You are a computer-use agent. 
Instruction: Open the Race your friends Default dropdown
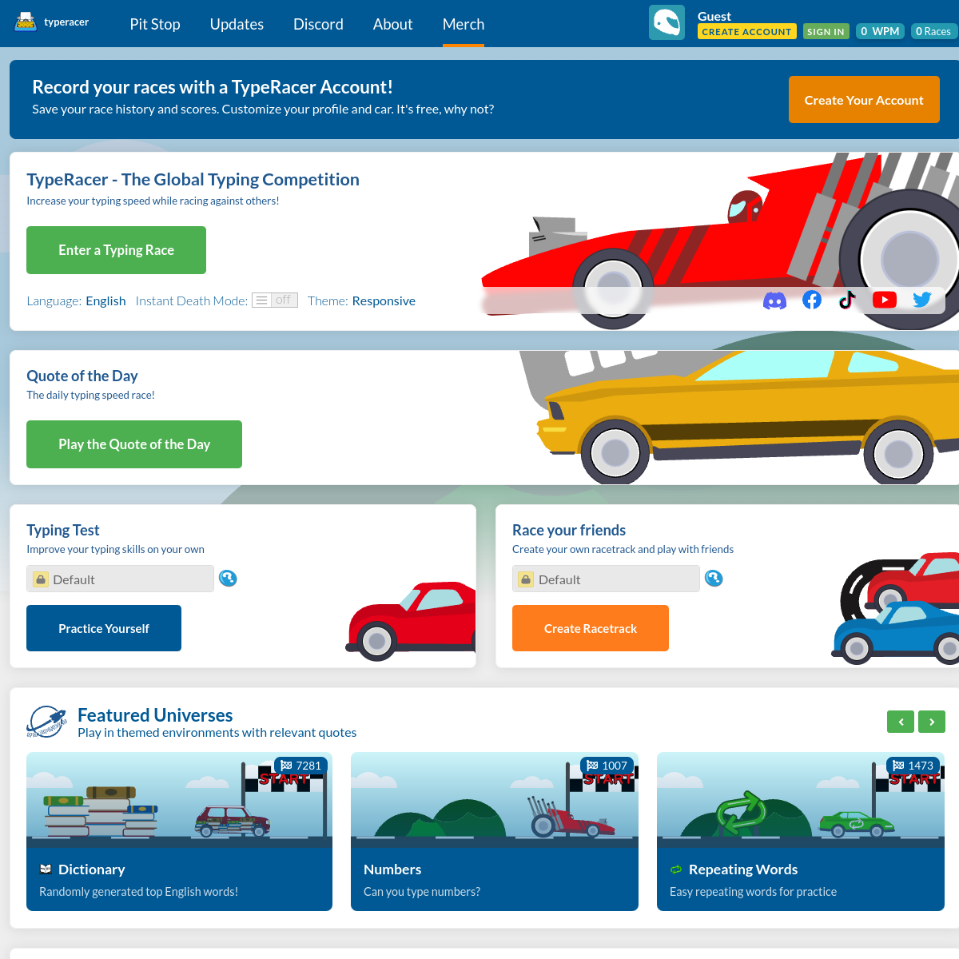pyautogui.click(x=605, y=578)
